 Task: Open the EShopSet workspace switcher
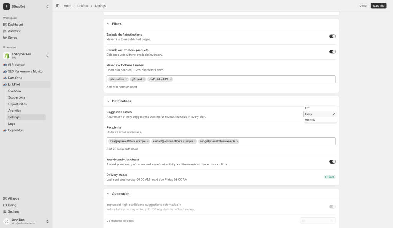click(47, 7)
